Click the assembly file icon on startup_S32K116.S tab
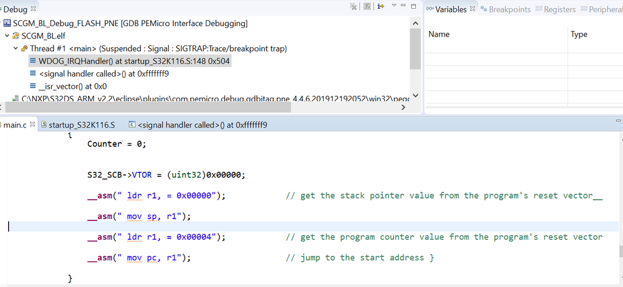 pos(44,125)
